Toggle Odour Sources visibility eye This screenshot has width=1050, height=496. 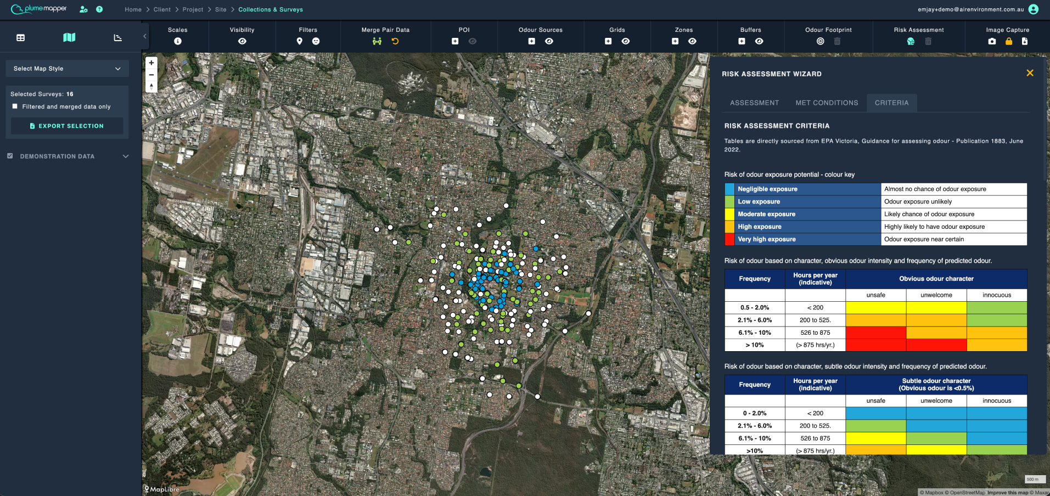click(x=549, y=41)
